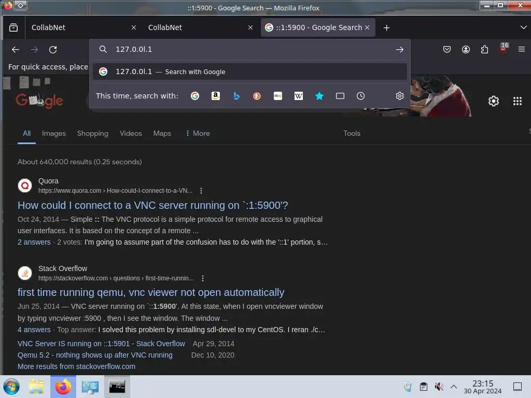The height and width of the screenshot is (398, 531).
Task: Expand the More search filters menu
Action: click(x=198, y=133)
